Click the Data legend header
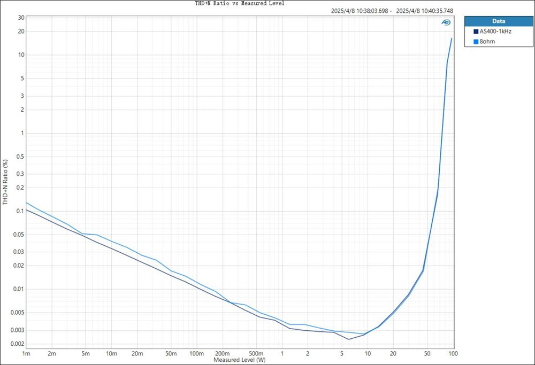 pos(499,21)
